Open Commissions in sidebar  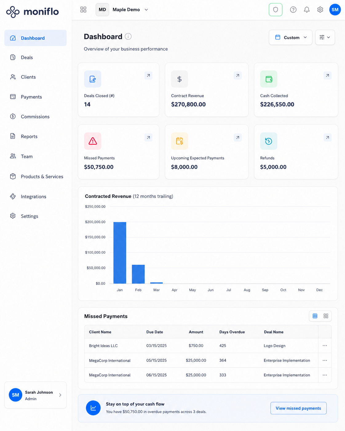35,117
